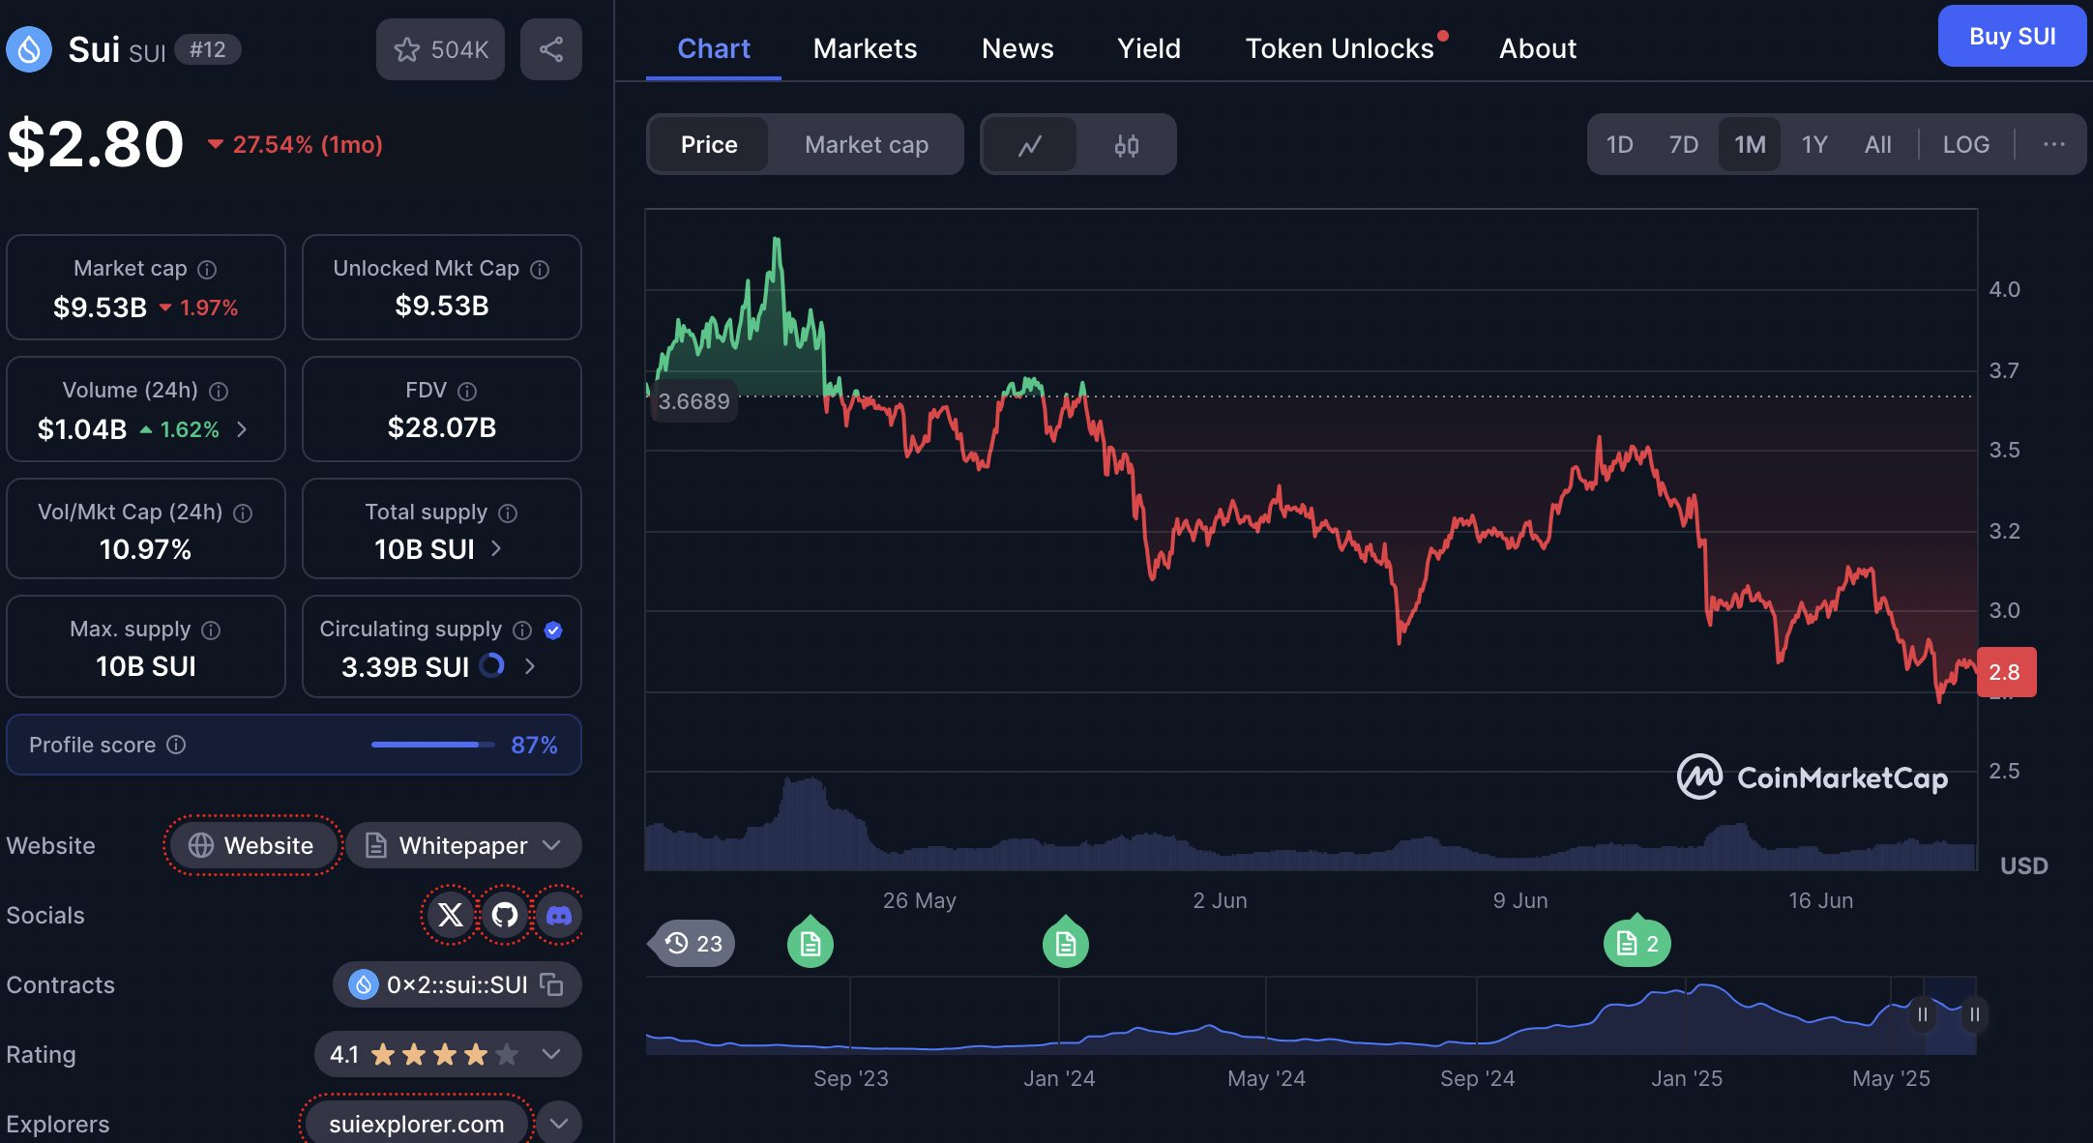Show Volume (24h) info icon

(x=219, y=391)
